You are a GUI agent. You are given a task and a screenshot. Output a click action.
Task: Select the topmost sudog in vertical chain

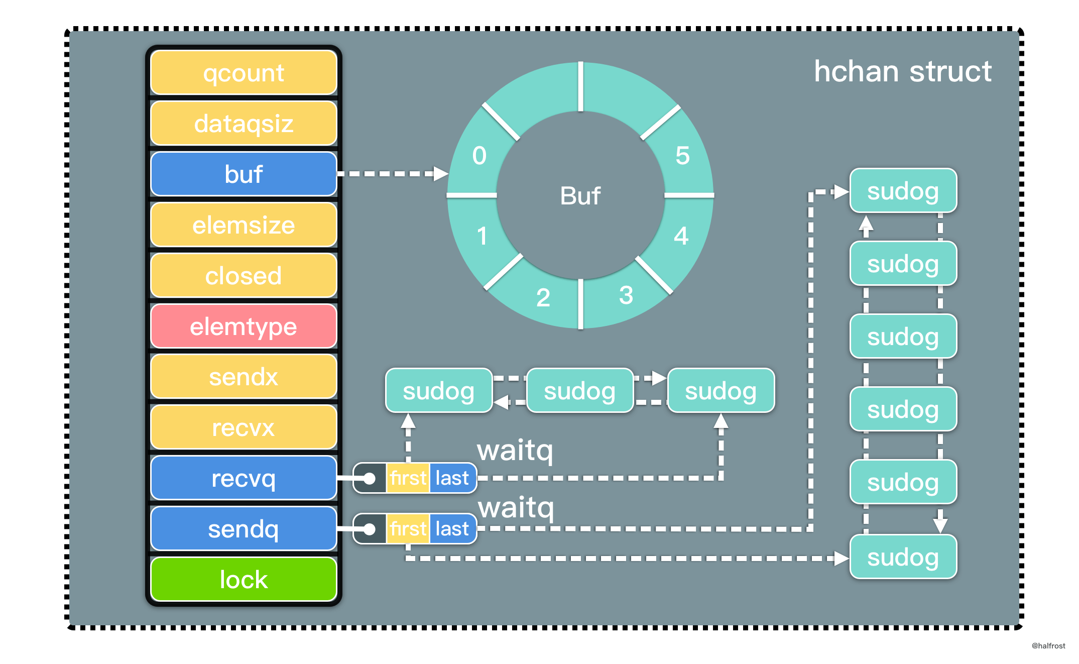point(903,191)
